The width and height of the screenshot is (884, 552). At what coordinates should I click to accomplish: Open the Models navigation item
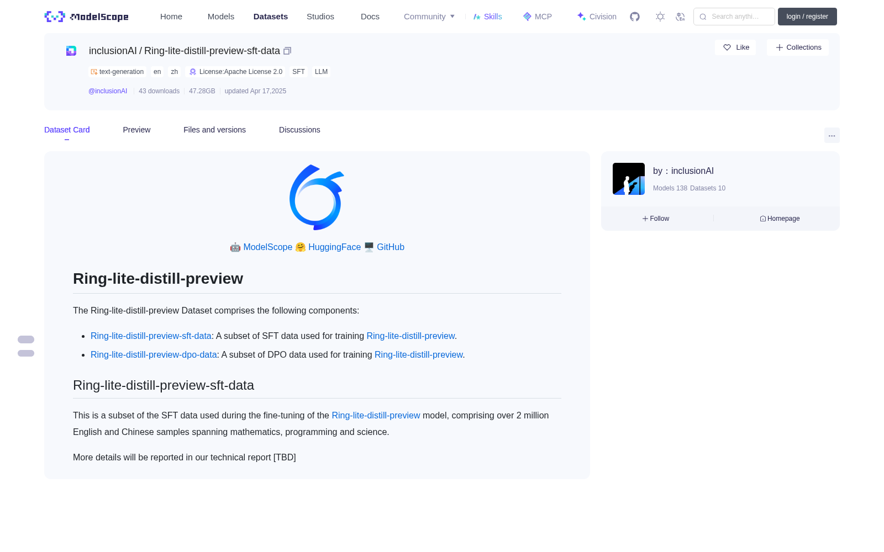click(x=221, y=17)
